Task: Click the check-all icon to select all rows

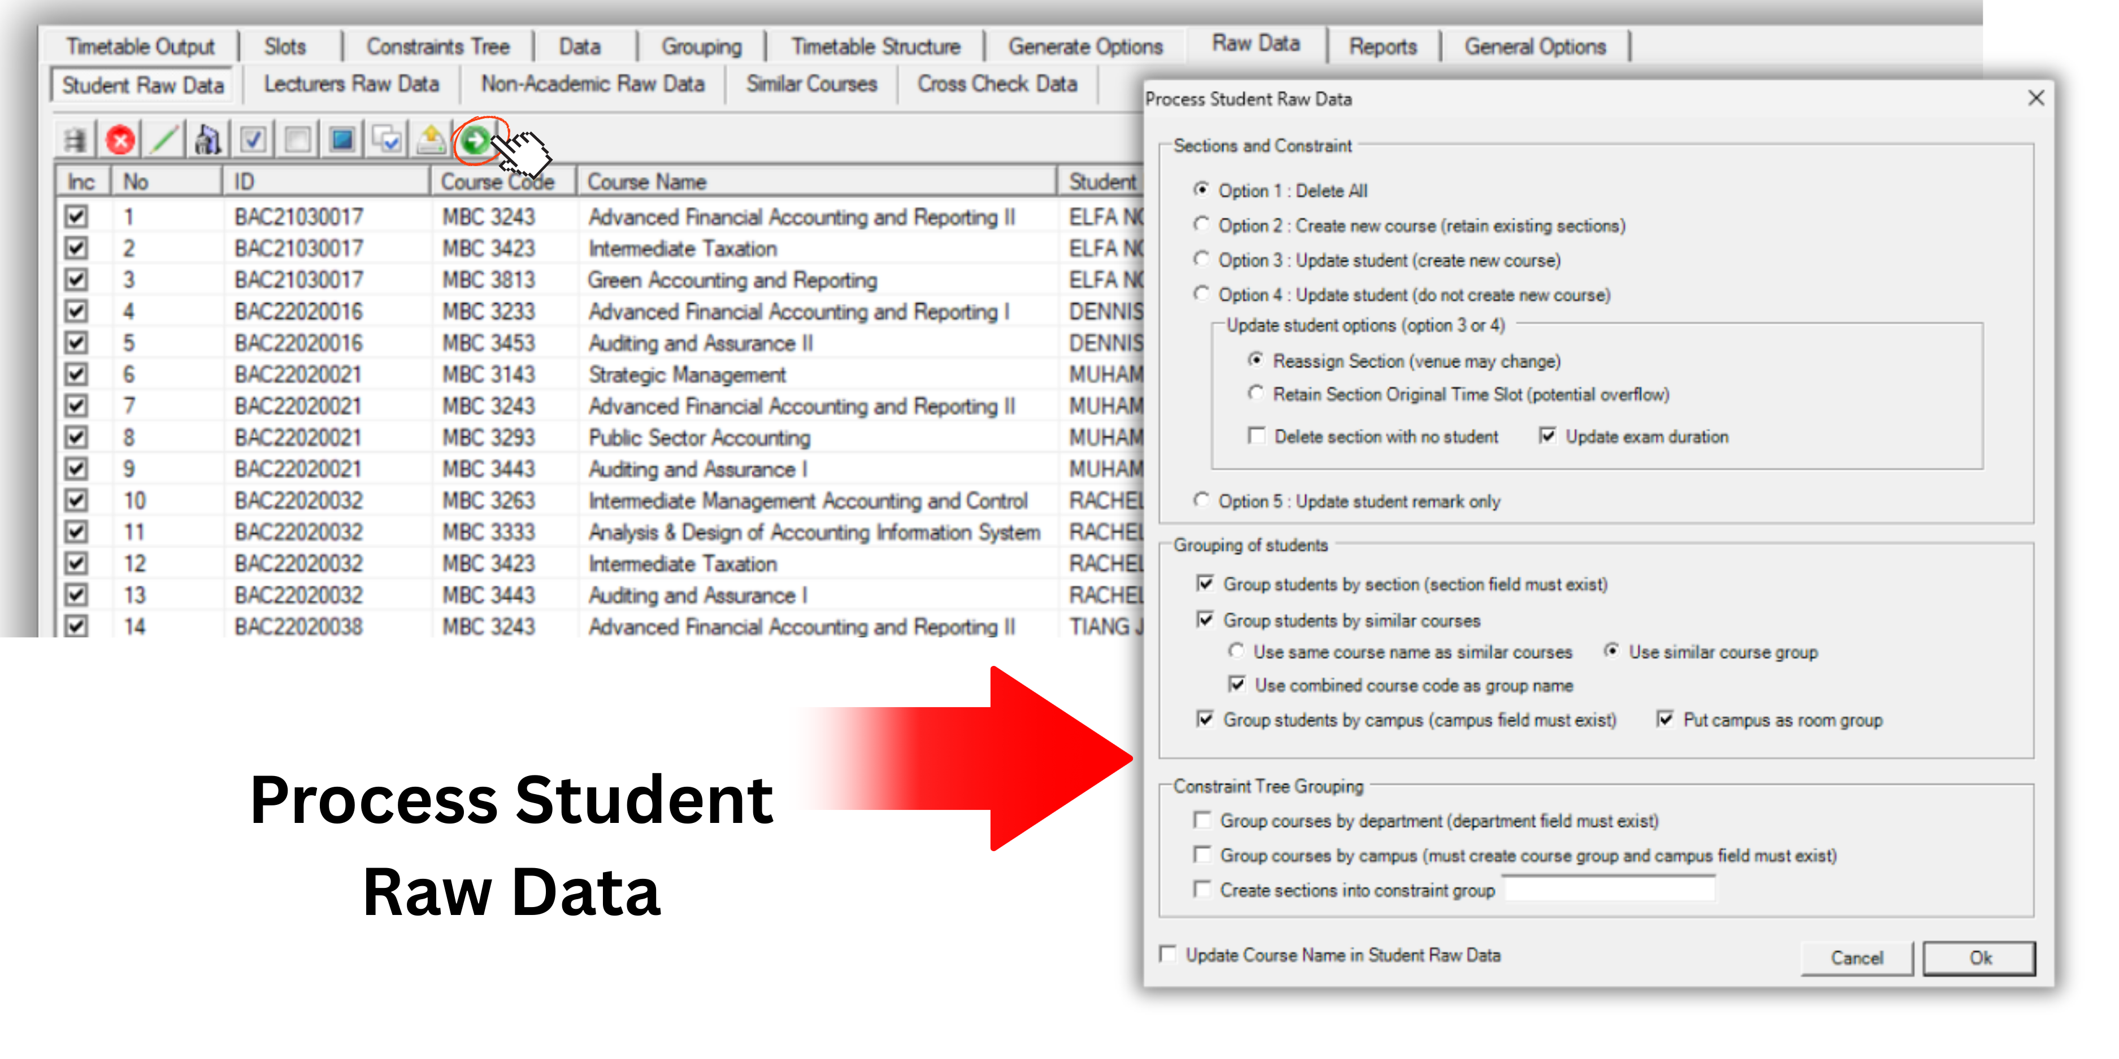Action: [x=253, y=140]
